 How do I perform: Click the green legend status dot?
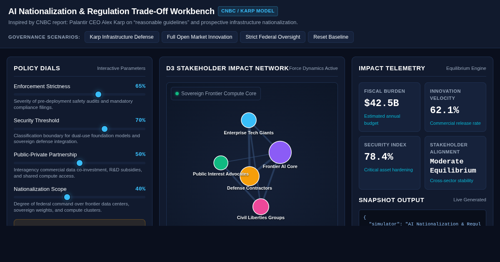click(x=177, y=94)
